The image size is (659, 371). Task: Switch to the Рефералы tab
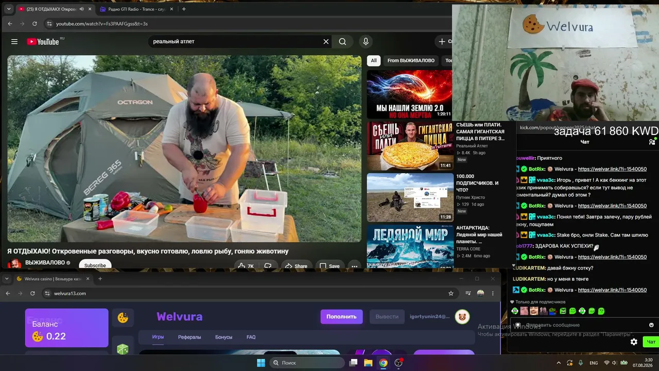coord(189,337)
